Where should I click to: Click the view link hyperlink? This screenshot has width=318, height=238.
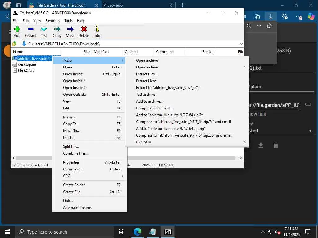point(257,114)
